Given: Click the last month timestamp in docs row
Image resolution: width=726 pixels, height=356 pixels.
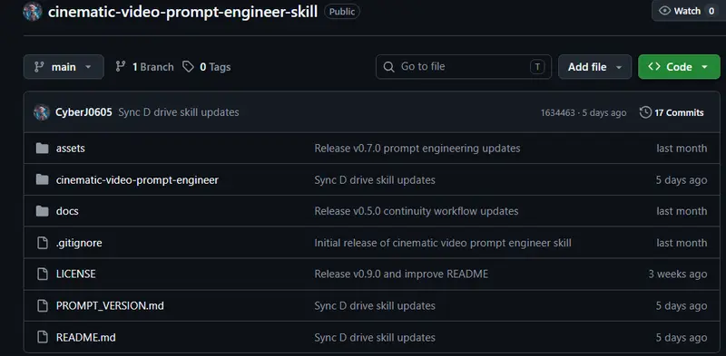Looking at the screenshot, I should 682,211.
